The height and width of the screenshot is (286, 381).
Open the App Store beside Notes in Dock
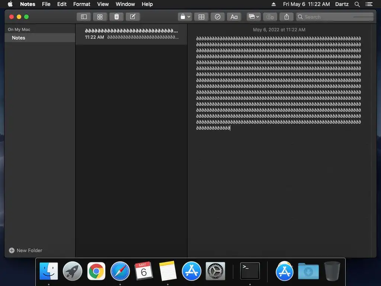[x=192, y=271]
